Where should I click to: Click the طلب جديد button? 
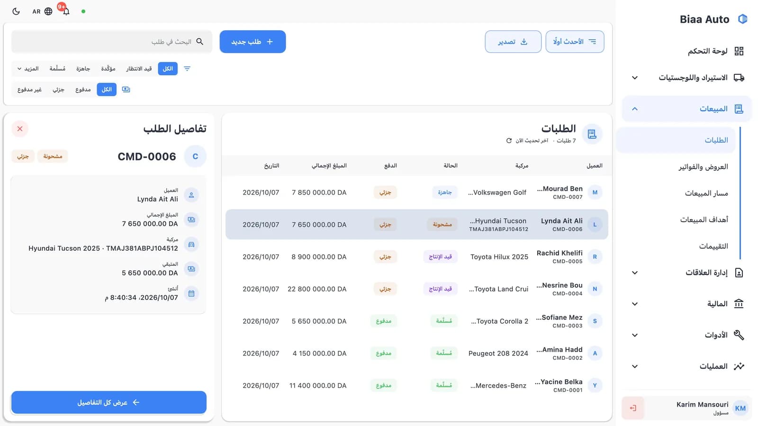point(253,42)
